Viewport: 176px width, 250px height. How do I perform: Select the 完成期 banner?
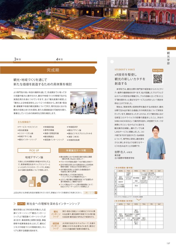(48, 70)
